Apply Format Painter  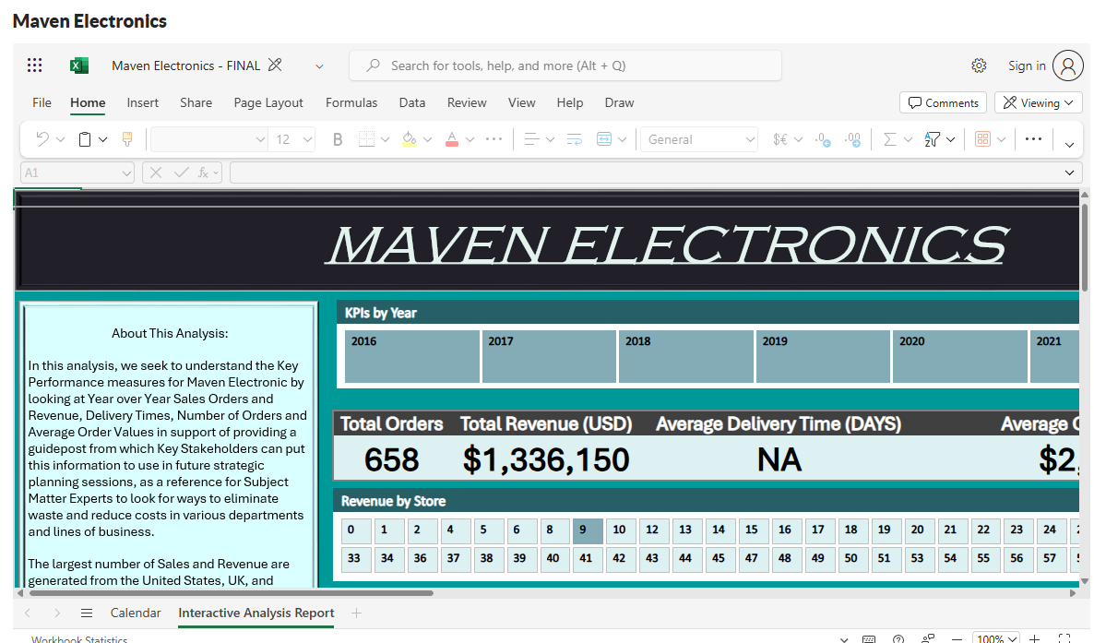[127, 138]
